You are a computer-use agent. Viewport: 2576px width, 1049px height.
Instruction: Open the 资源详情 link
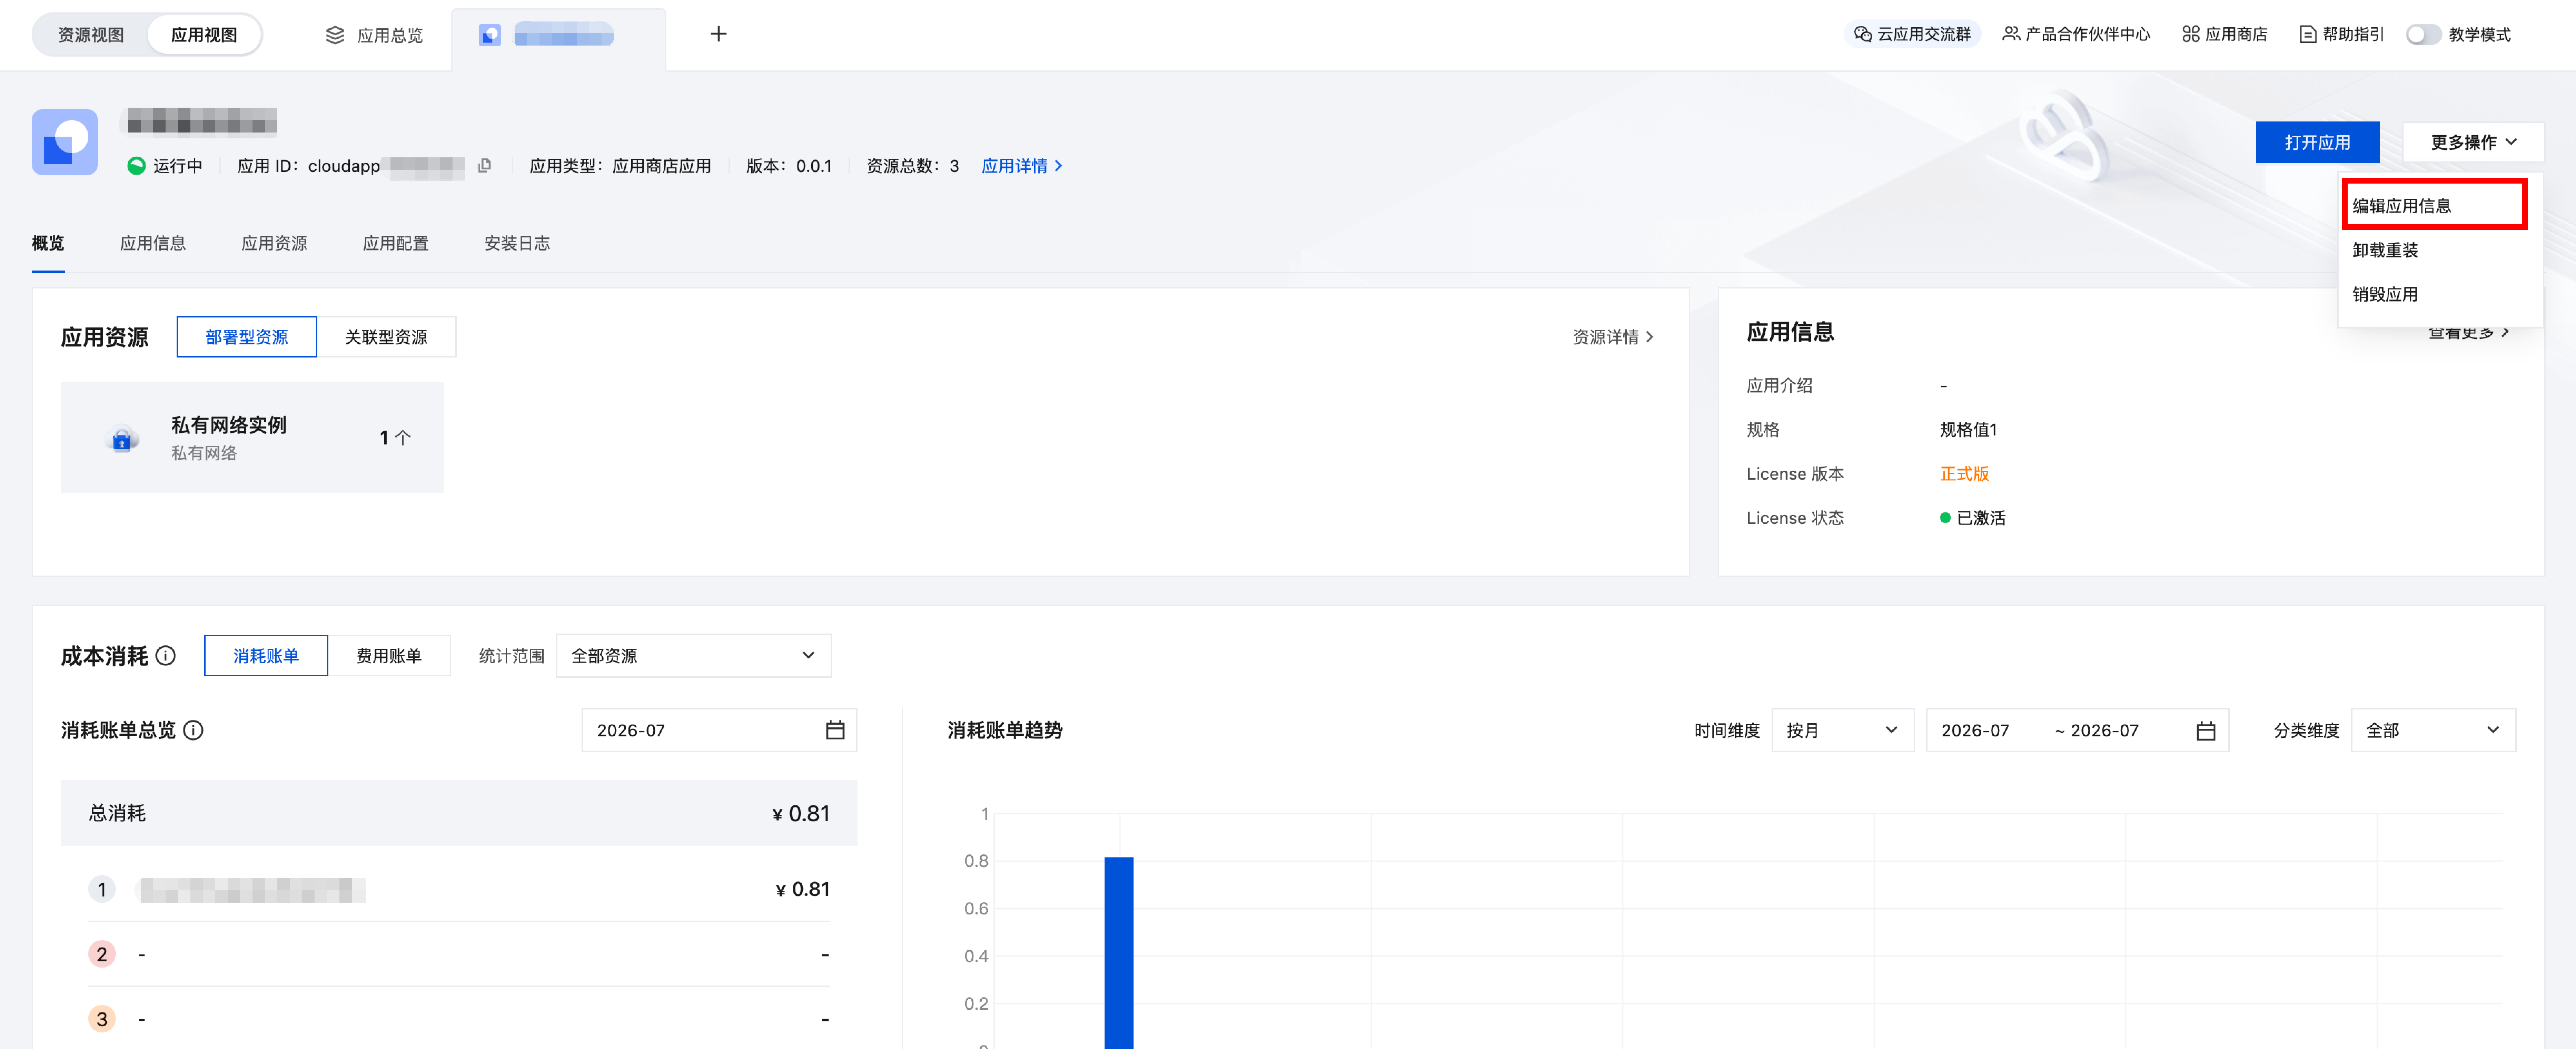[x=1613, y=337]
